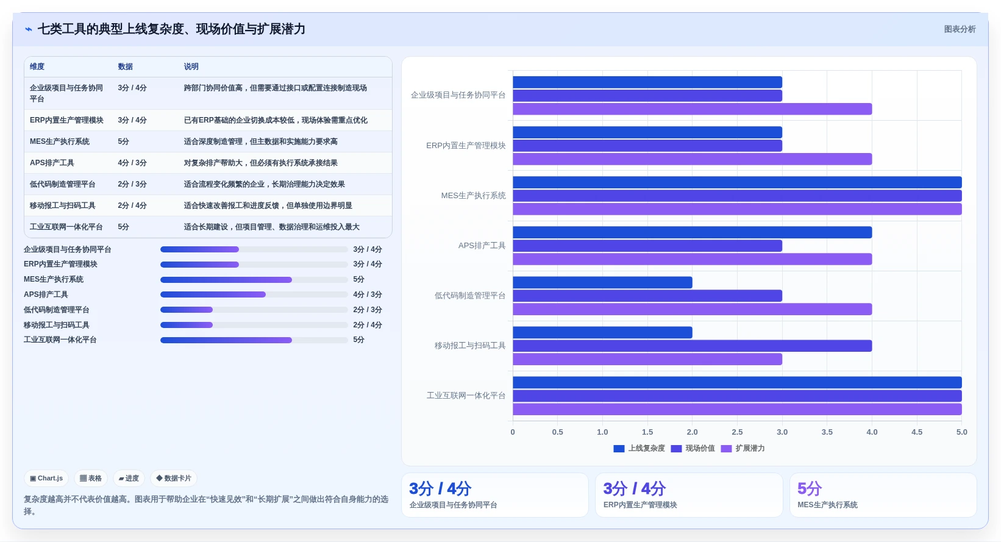Toggle the 上线复杂度 legend swatch

pos(619,449)
